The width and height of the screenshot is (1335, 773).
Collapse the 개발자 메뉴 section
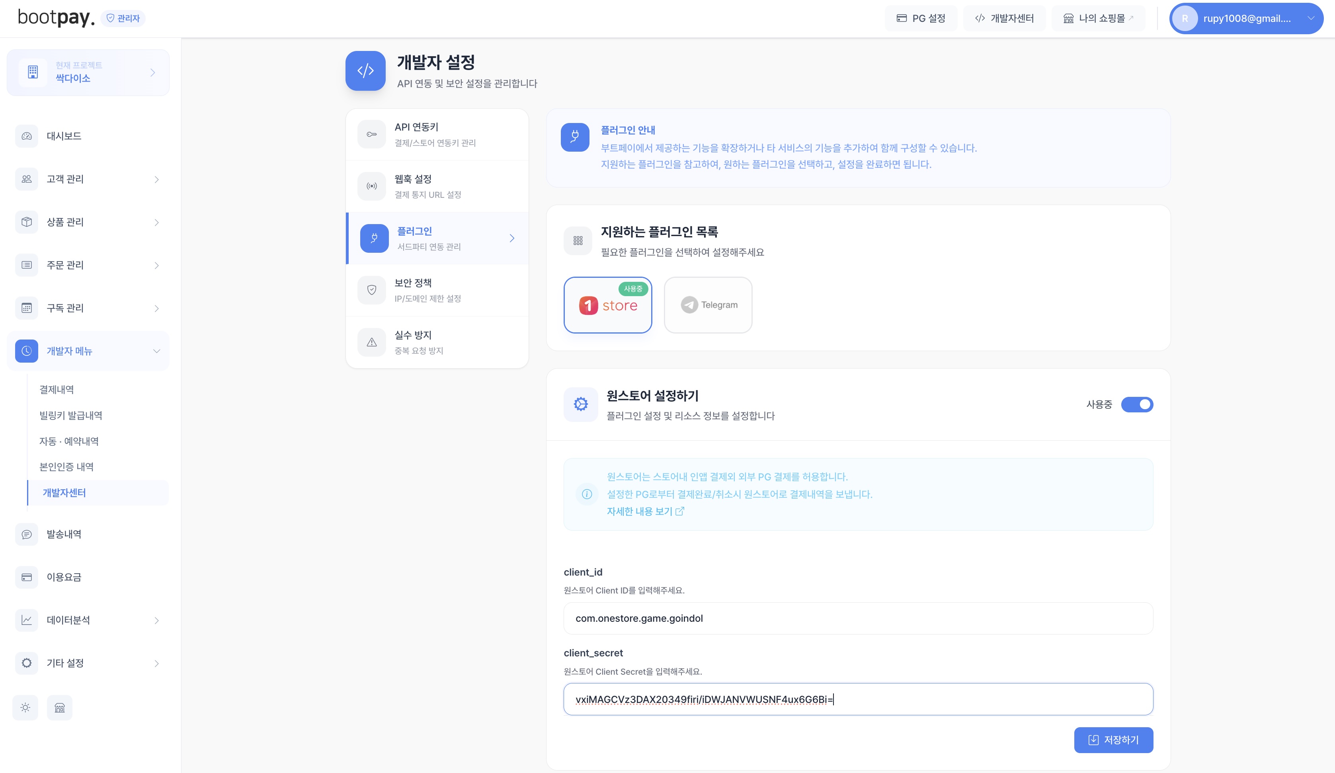88,350
